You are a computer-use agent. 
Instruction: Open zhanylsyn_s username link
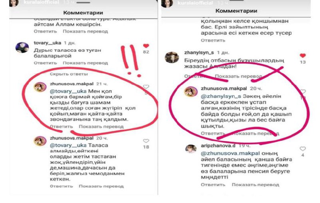point(199,53)
